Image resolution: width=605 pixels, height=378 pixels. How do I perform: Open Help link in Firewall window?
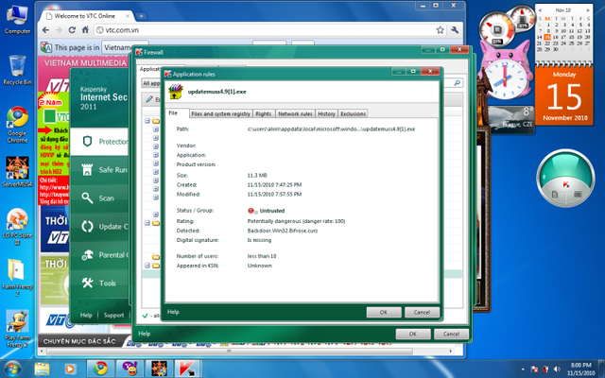[x=145, y=334]
